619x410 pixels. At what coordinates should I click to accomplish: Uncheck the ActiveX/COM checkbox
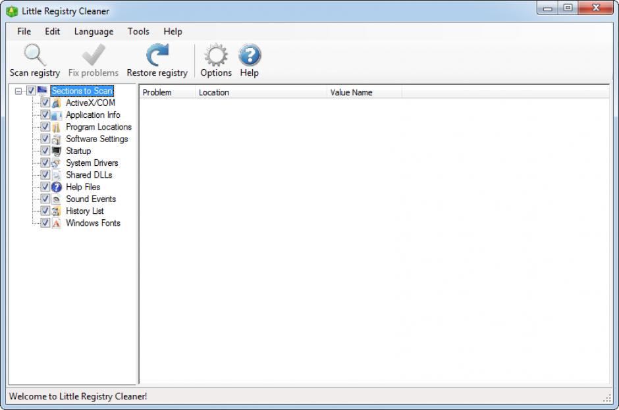tap(45, 103)
